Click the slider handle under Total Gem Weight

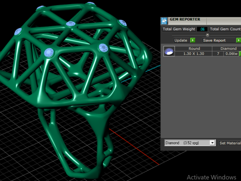tap(207, 35)
